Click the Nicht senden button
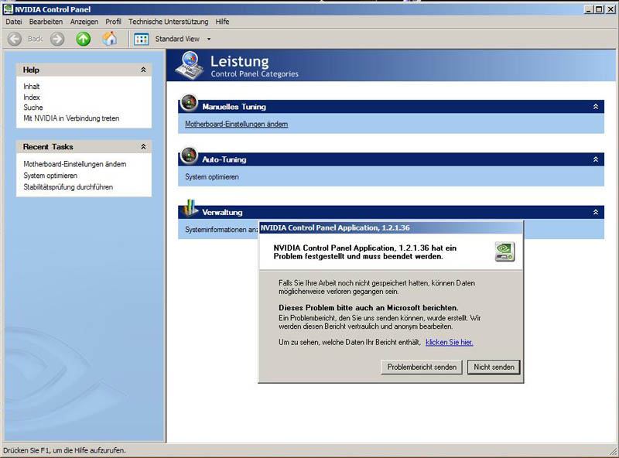The width and height of the screenshot is (619, 458). tap(494, 367)
